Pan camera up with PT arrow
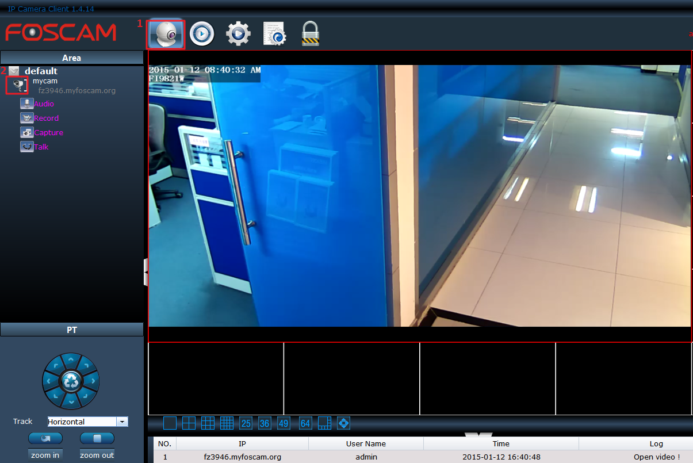The height and width of the screenshot is (463, 693). coord(71,361)
